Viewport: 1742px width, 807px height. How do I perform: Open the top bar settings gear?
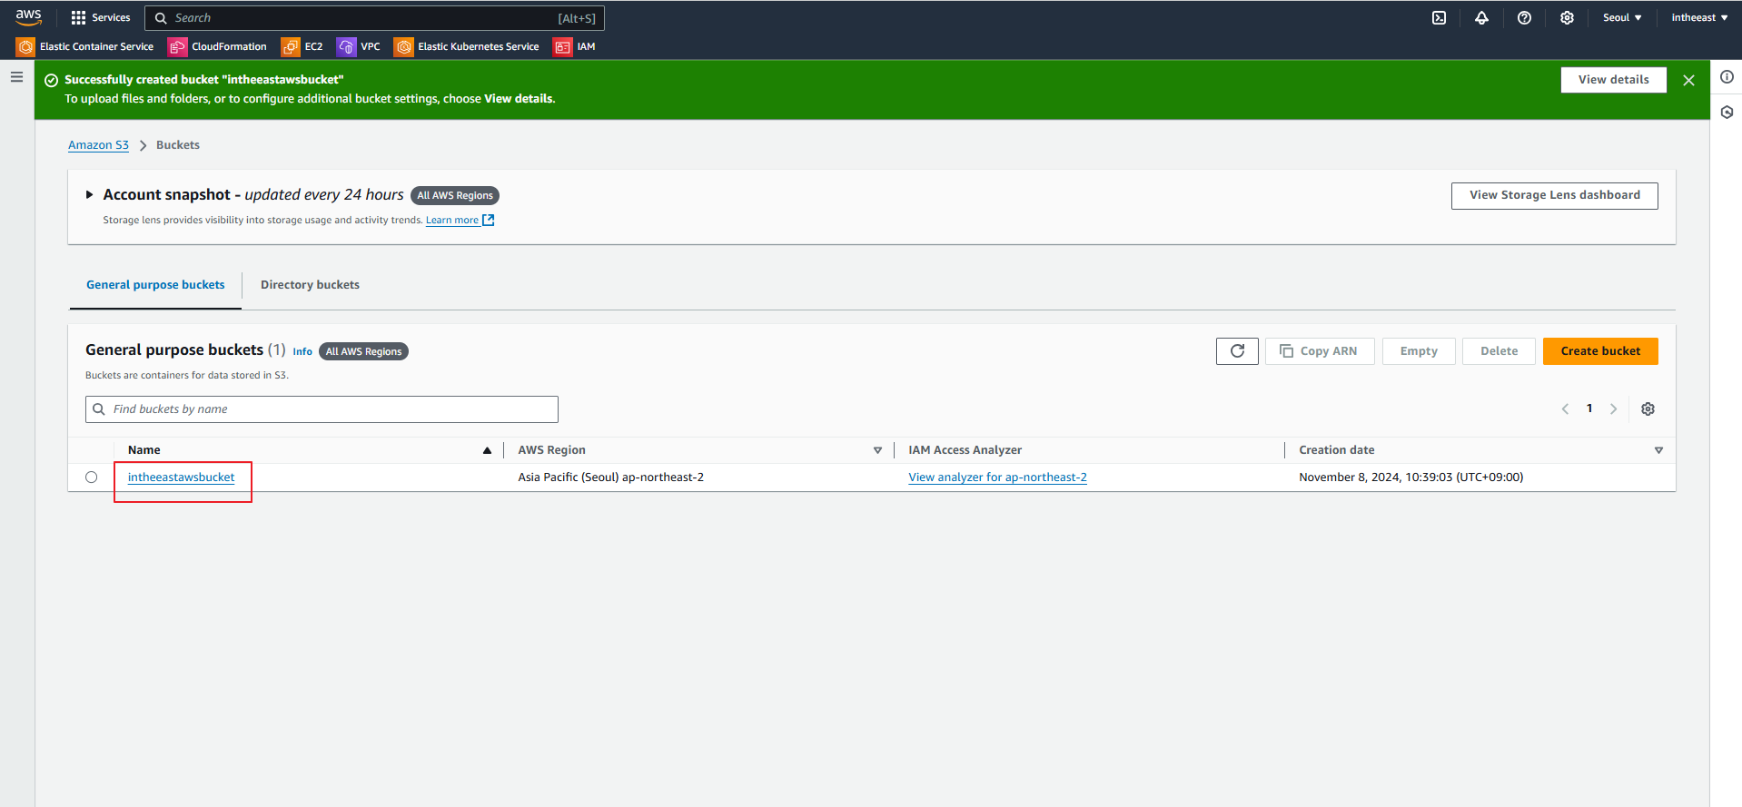[1567, 17]
